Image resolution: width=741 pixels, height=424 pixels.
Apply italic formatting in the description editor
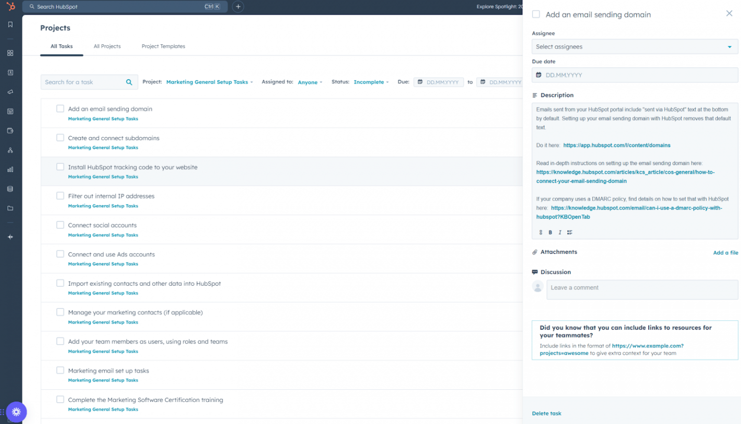click(x=560, y=232)
